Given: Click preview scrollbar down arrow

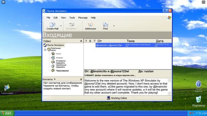Looking at the screenshot, I should point(169,93).
